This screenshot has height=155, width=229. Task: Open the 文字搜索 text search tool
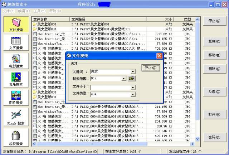pos(16,43)
